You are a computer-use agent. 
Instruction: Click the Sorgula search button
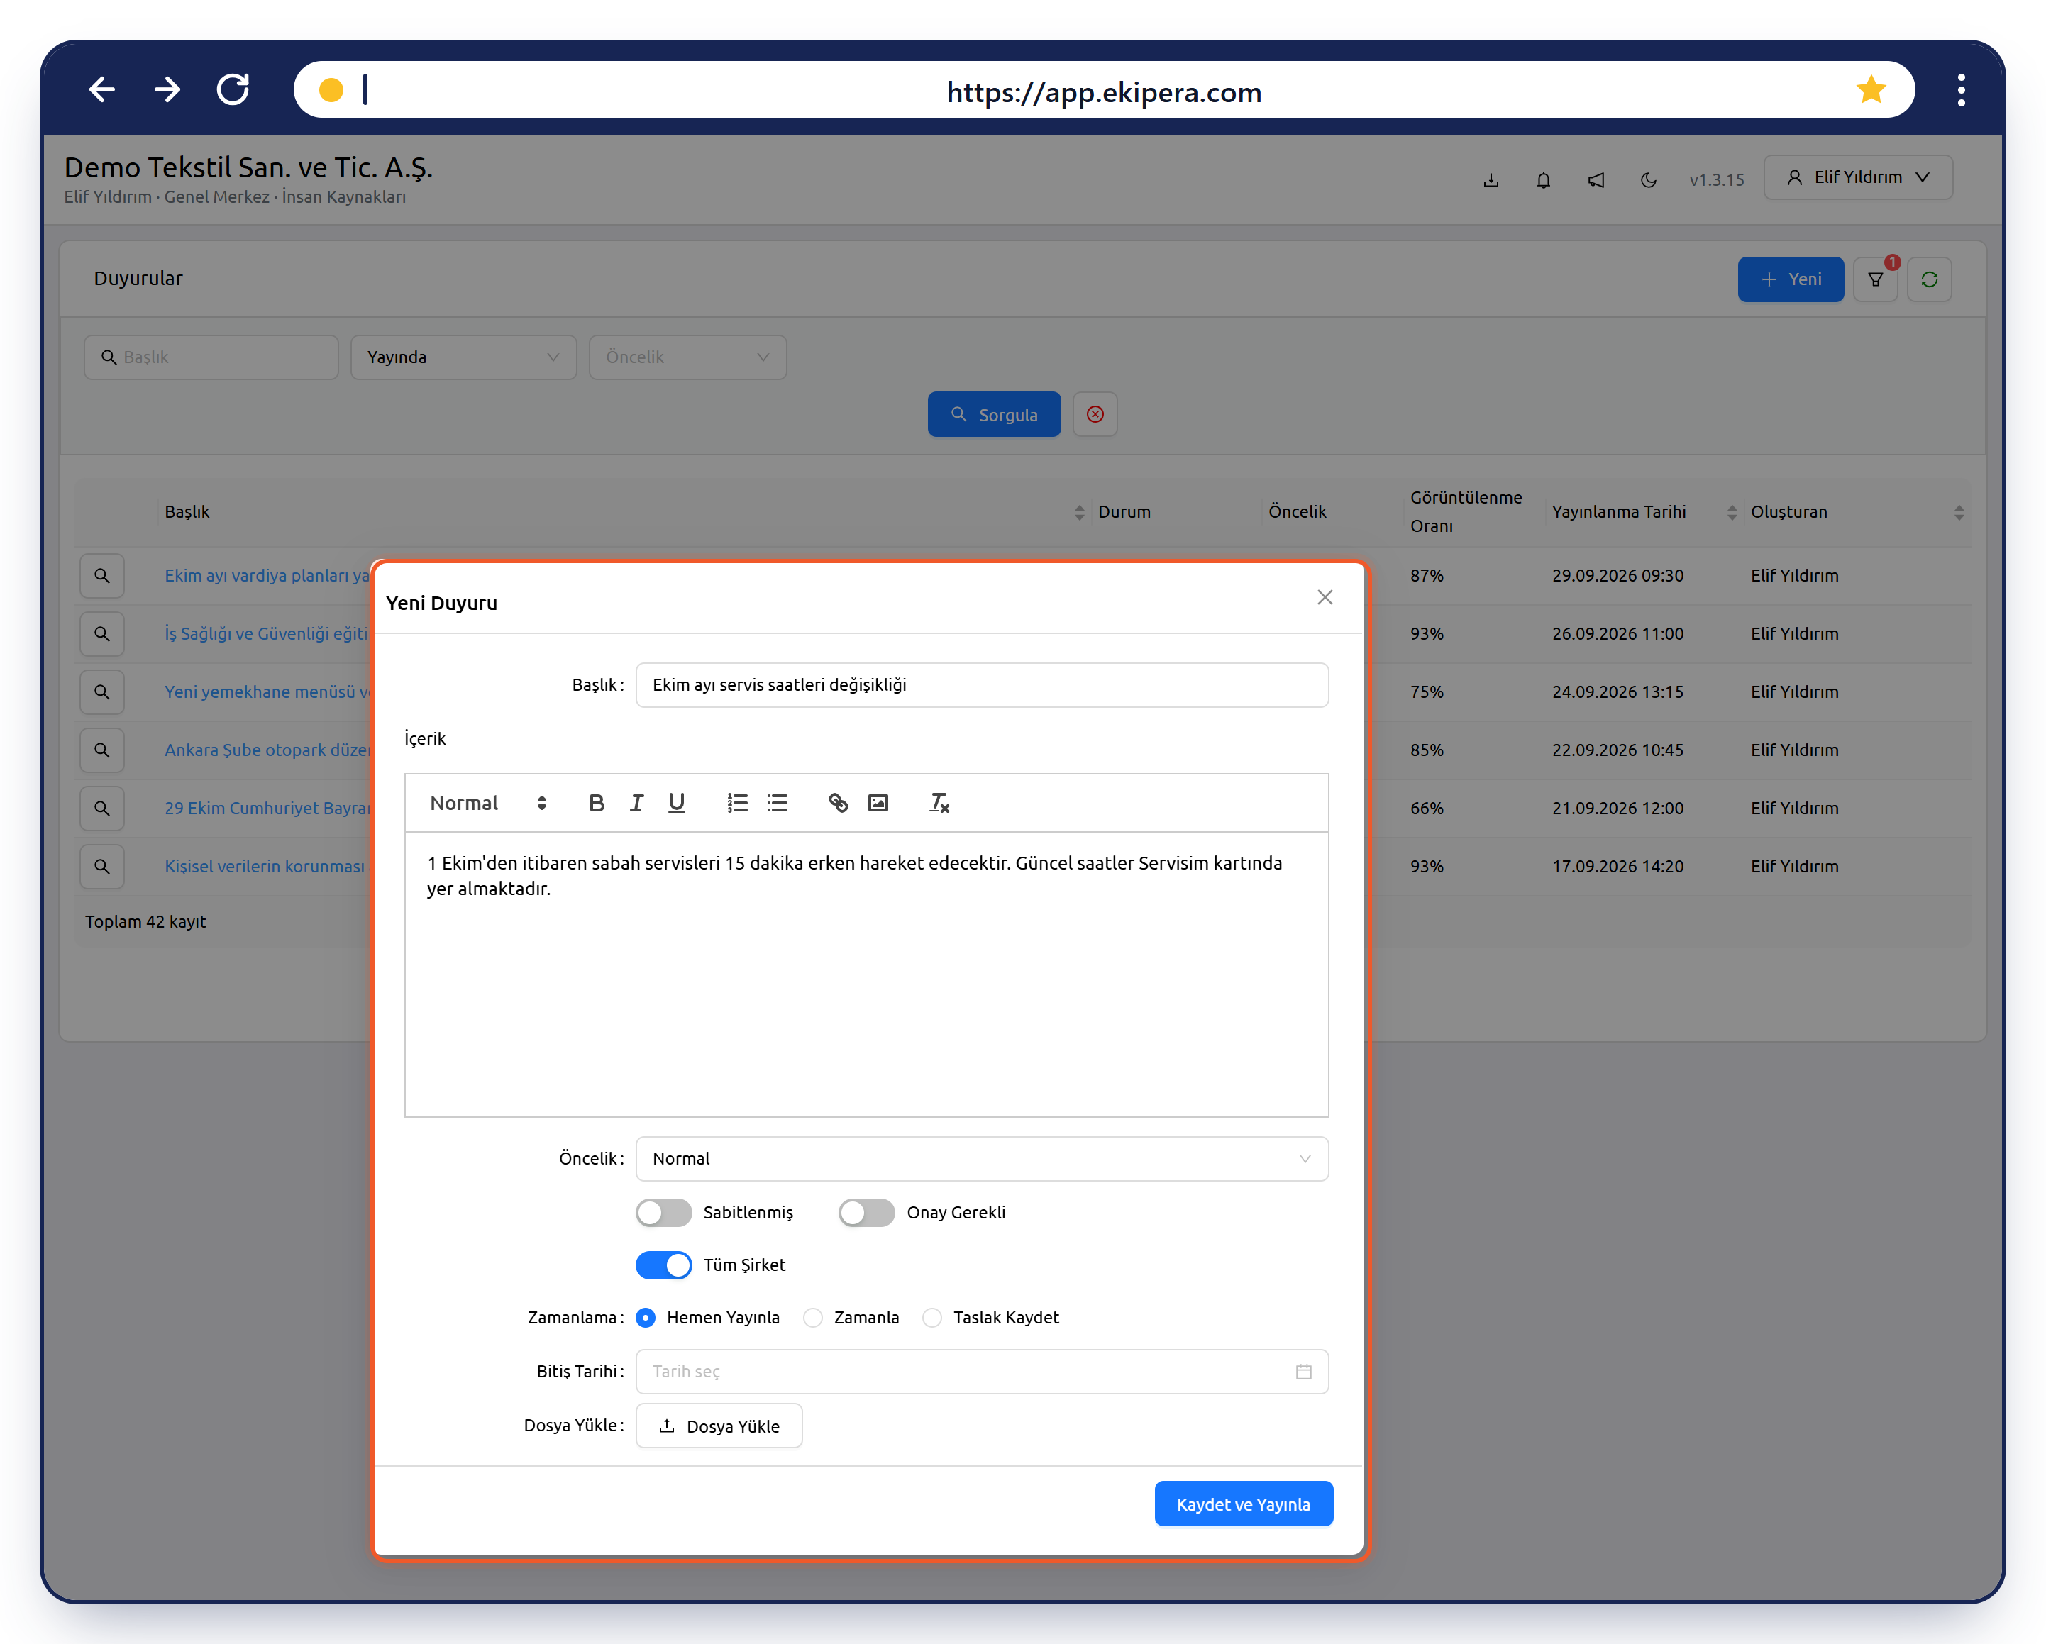[994, 415]
